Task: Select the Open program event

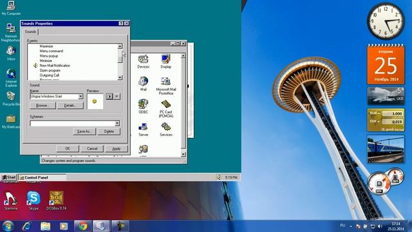Action: [50, 70]
